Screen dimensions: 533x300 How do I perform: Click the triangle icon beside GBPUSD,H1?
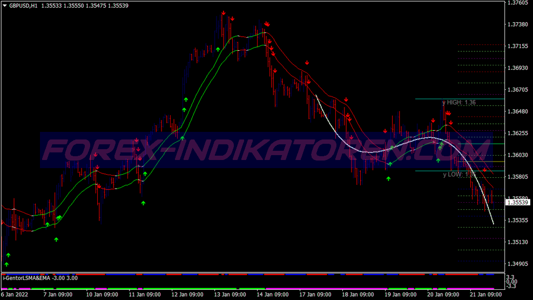tap(5, 5)
